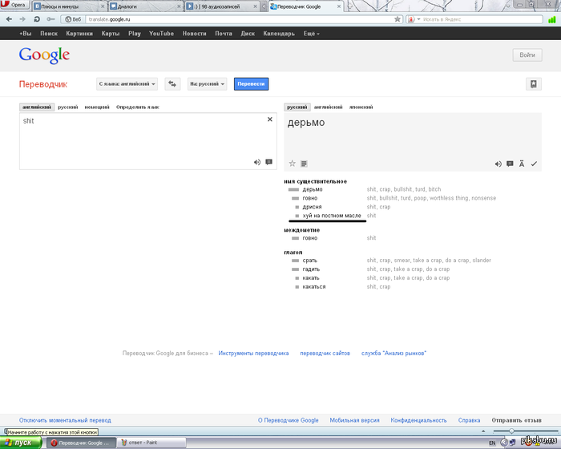This screenshot has height=449, width=561.
Task: Switch to the Диалоги browser tab
Action: click(x=143, y=6)
